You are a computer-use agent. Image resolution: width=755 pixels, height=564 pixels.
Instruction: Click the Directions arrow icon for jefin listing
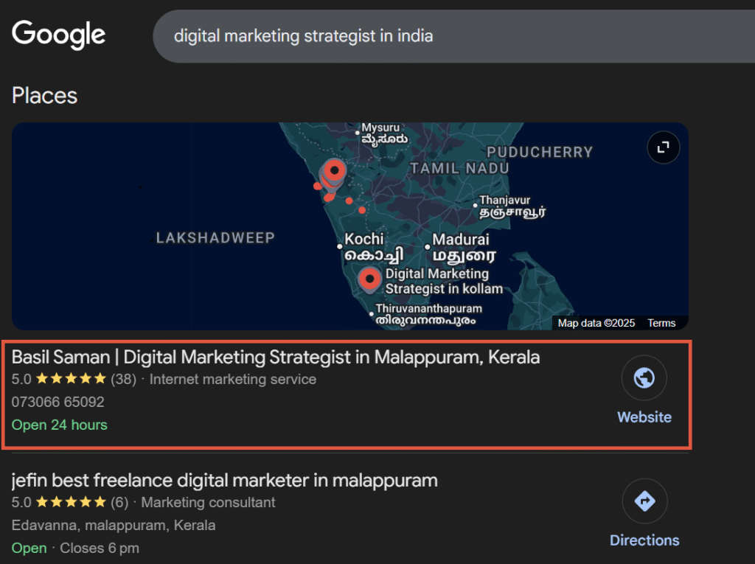644,501
